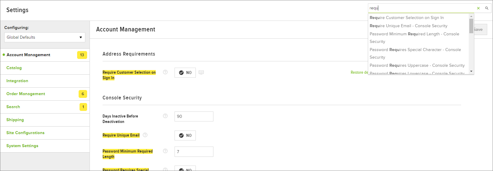Clear the search box text
Viewport: 493px width, 171px height.
(x=478, y=8)
